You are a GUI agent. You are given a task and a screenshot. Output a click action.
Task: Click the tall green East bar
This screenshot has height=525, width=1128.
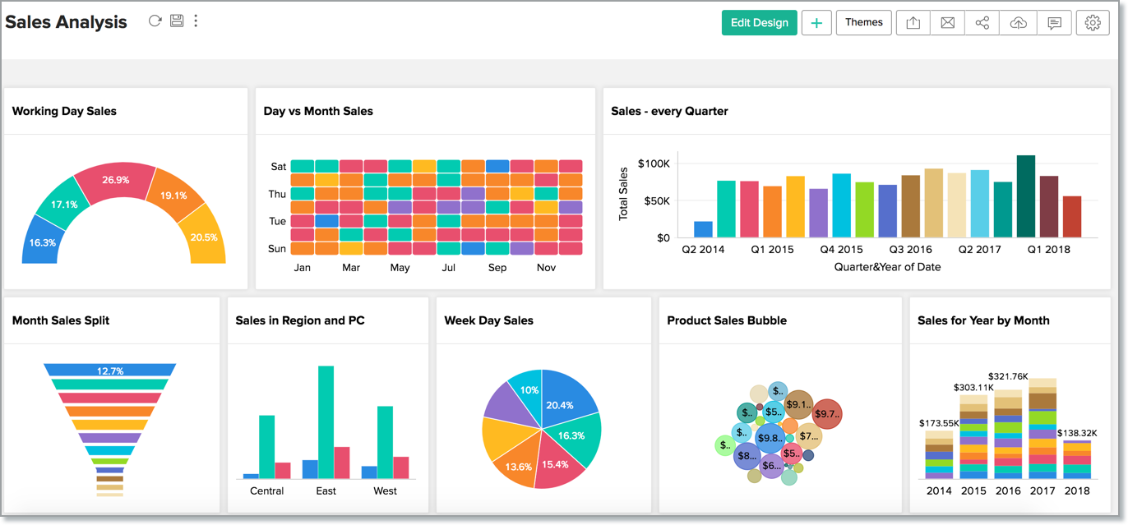pyautogui.click(x=326, y=422)
